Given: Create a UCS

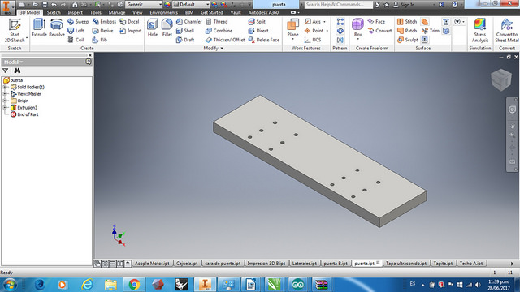Looking at the screenshot, I should (313, 40).
